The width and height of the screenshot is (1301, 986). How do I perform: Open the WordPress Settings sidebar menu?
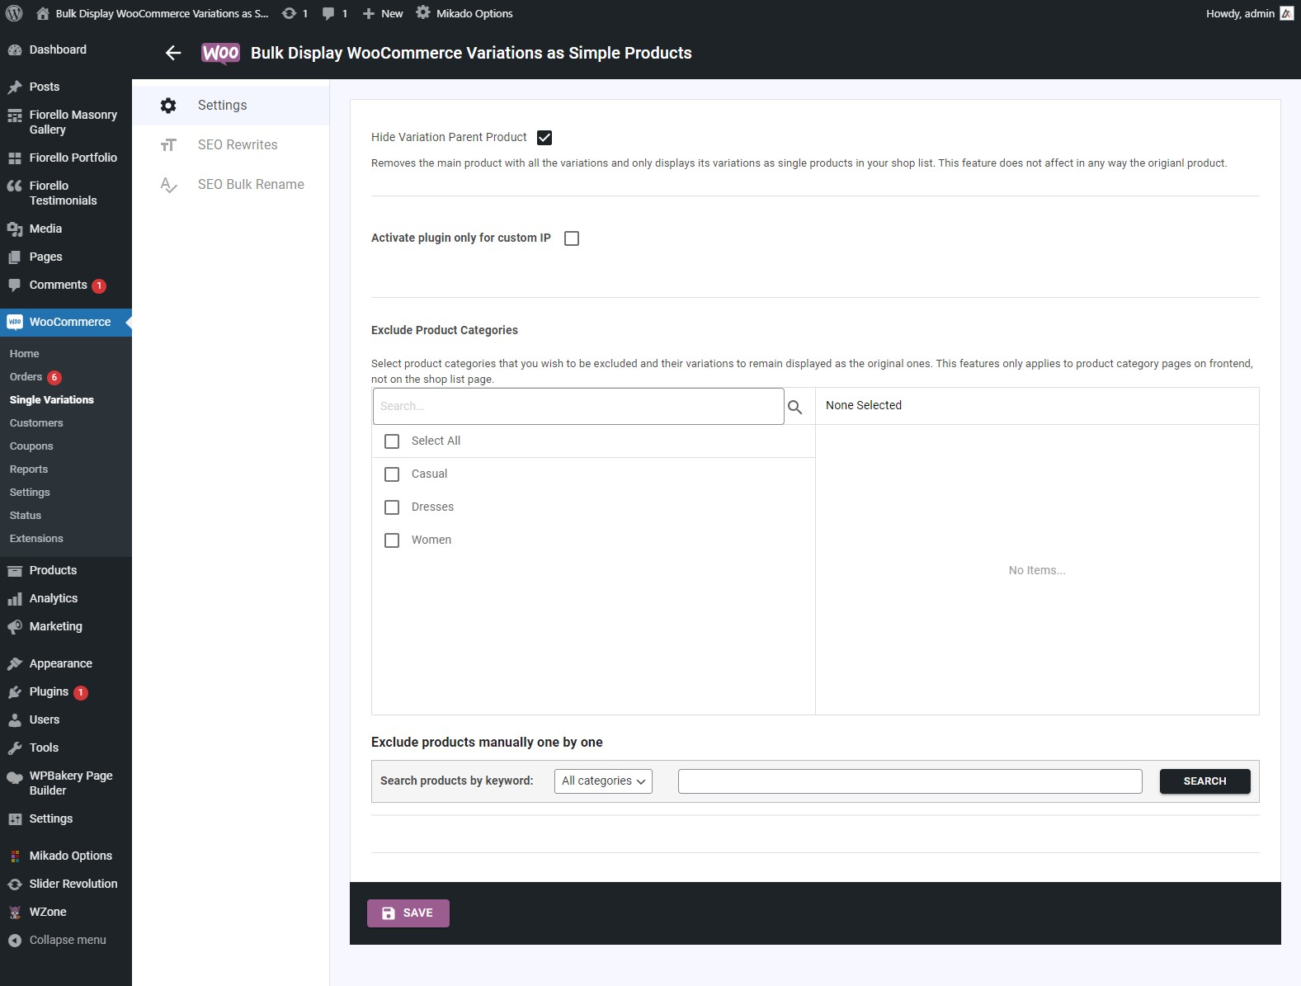click(66, 819)
